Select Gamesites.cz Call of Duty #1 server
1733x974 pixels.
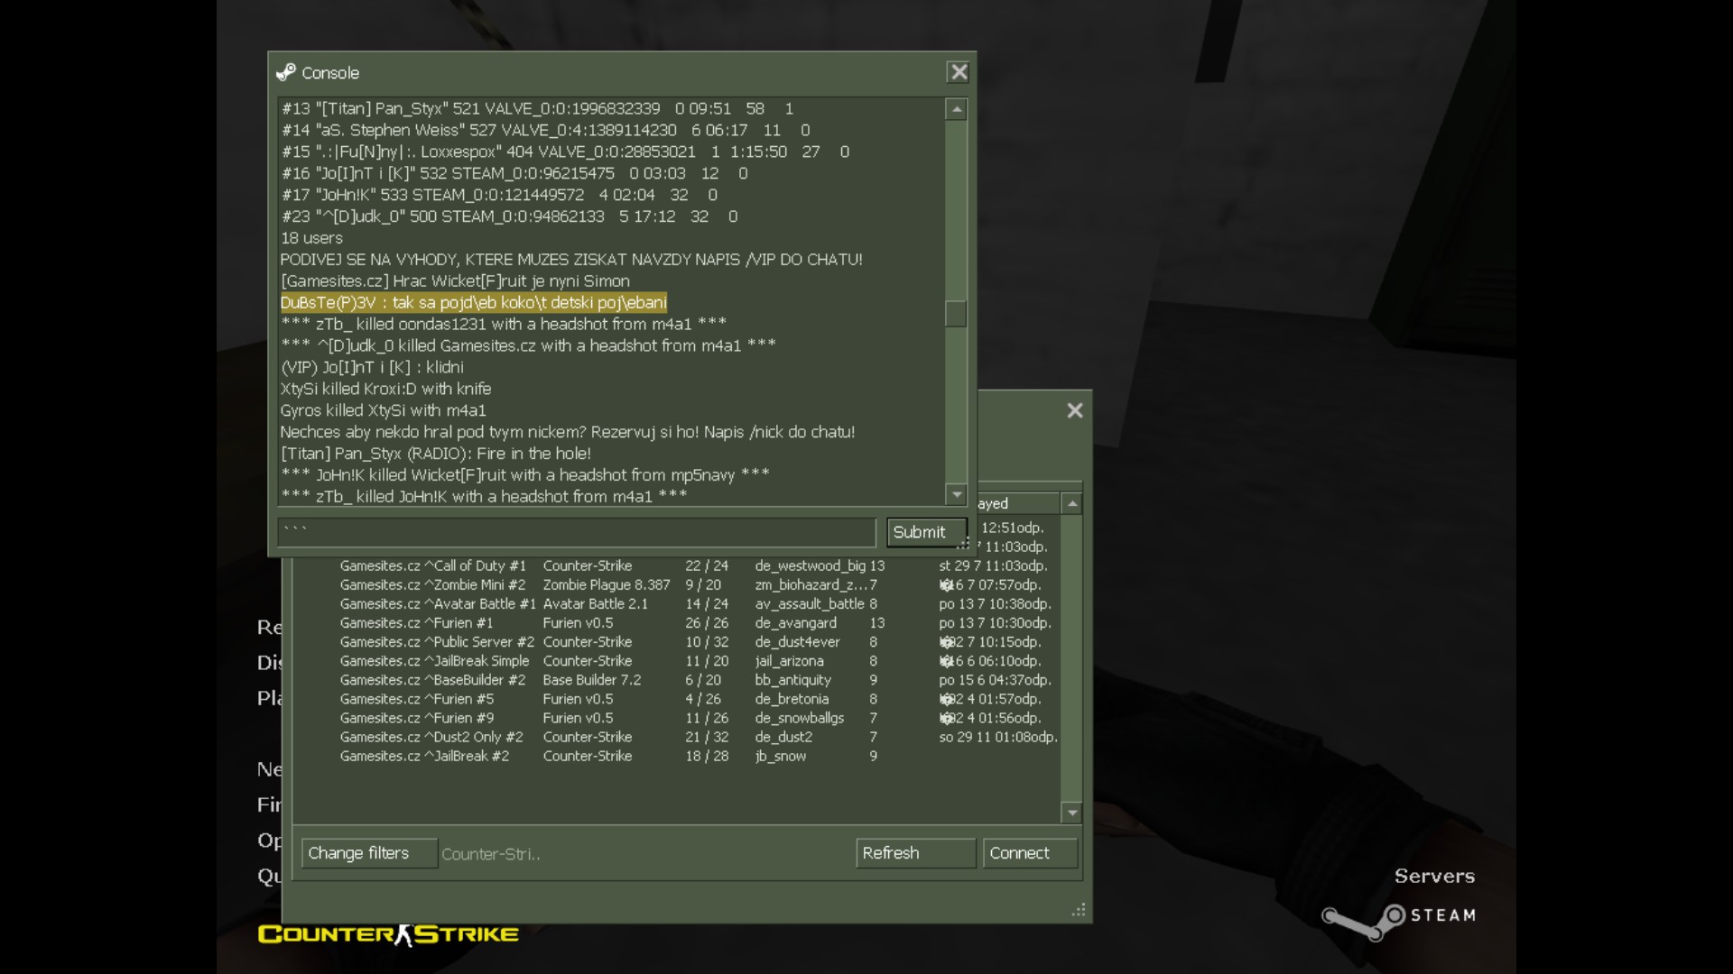point(675,565)
